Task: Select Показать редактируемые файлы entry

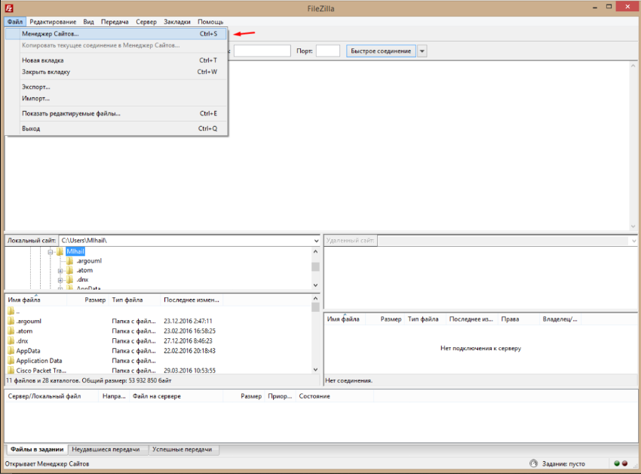Action: coord(116,113)
